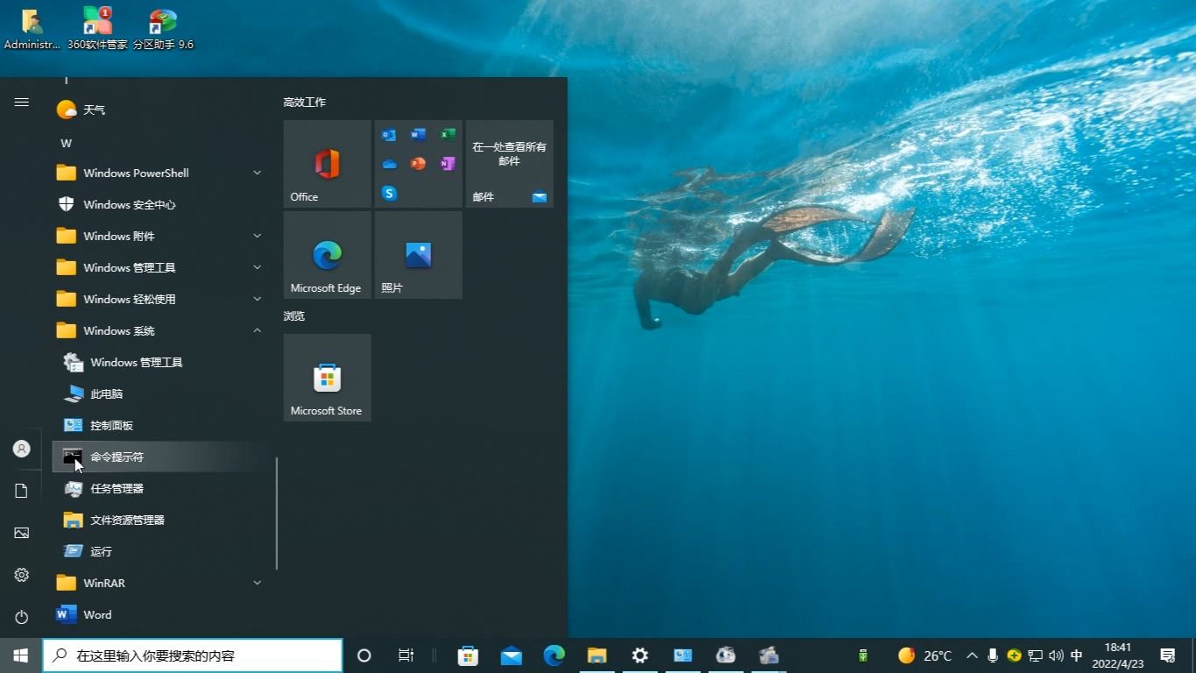The width and height of the screenshot is (1196, 673).
Task: Open Pictures from Start sidebar
Action: pyautogui.click(x=22, y=533)
